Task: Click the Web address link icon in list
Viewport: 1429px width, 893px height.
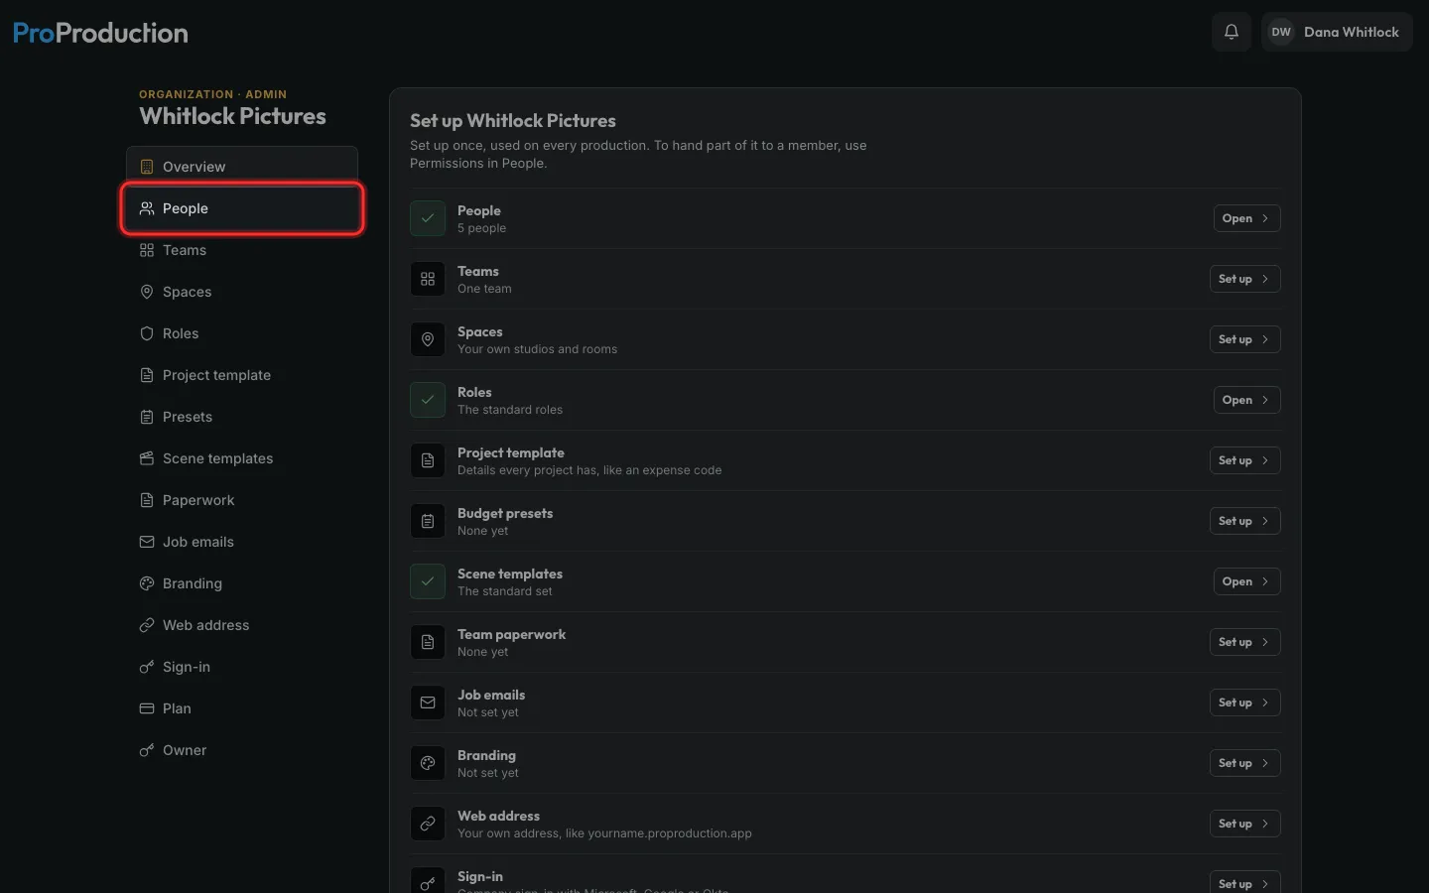Action: pos(428,824)
